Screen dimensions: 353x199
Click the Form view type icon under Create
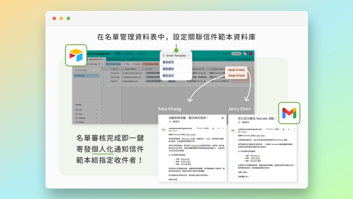76,114
